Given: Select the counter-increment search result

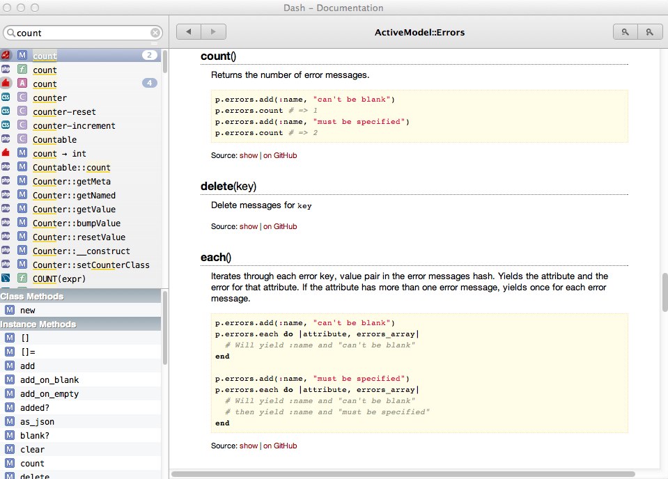Looking at the screenshot, I should pos(74,125).
